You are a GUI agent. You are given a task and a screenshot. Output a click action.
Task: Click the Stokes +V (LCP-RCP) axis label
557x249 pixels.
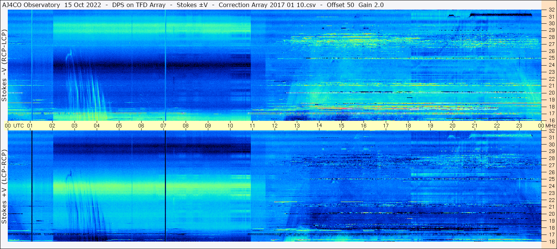tap(4, 187)
